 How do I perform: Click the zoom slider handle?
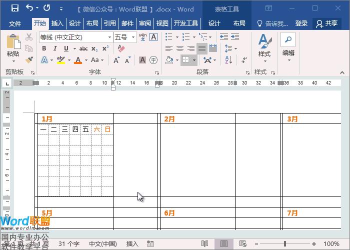[285, 244]
